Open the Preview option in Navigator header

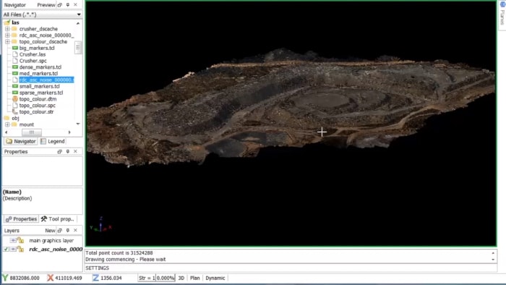(46, 5)
